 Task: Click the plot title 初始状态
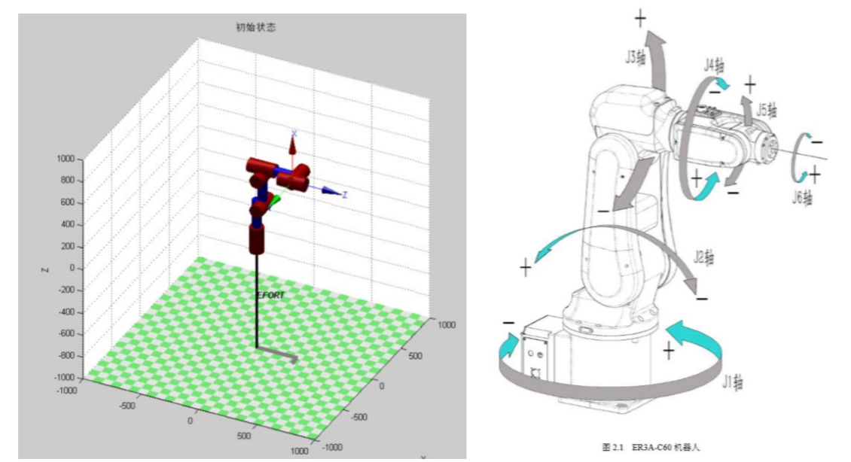pyautogui.click(x=255, y=27)
